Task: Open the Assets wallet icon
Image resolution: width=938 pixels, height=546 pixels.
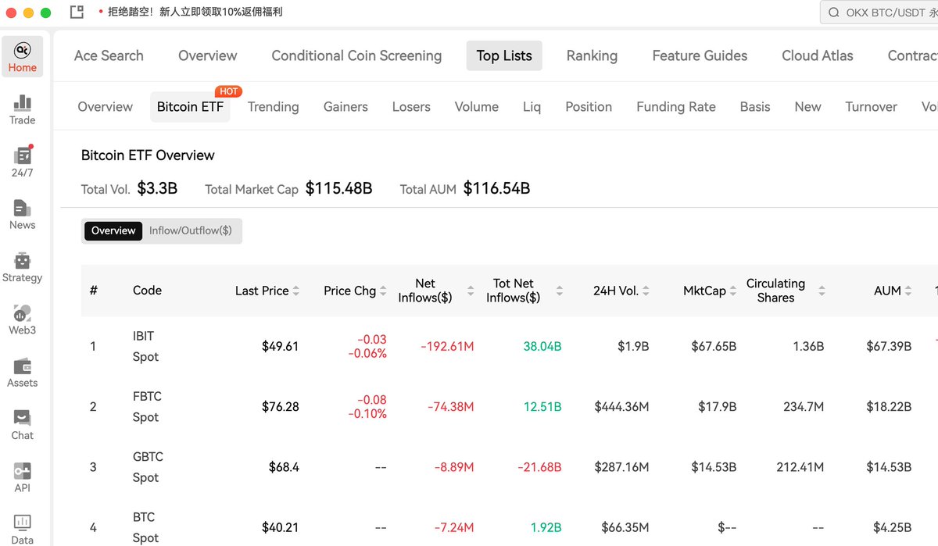Action: (x=23, y=373)
